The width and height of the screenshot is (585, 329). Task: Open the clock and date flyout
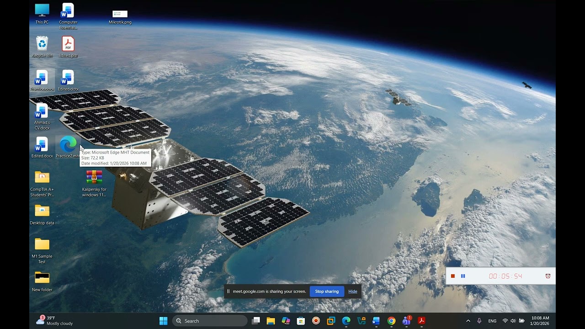point(540,321)
